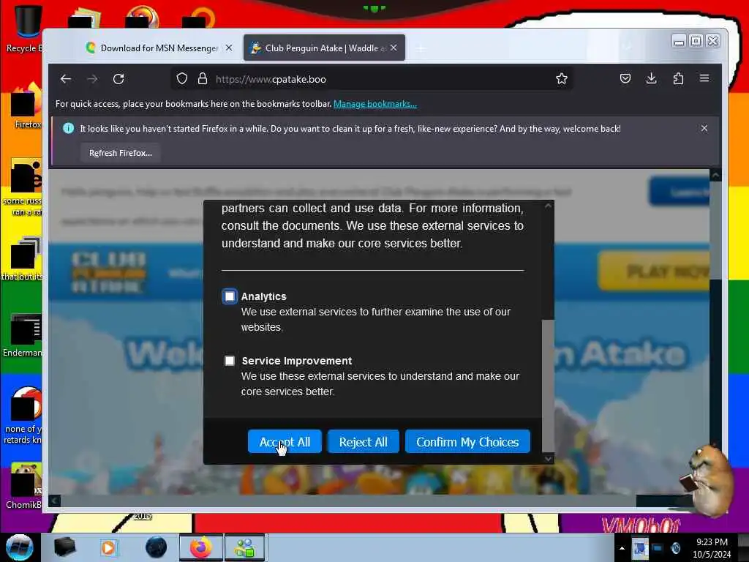Open the Extensions puzzle icon

coord(678,78)
